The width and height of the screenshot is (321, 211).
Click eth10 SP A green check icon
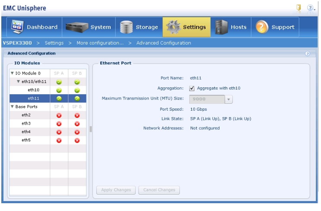59,90
